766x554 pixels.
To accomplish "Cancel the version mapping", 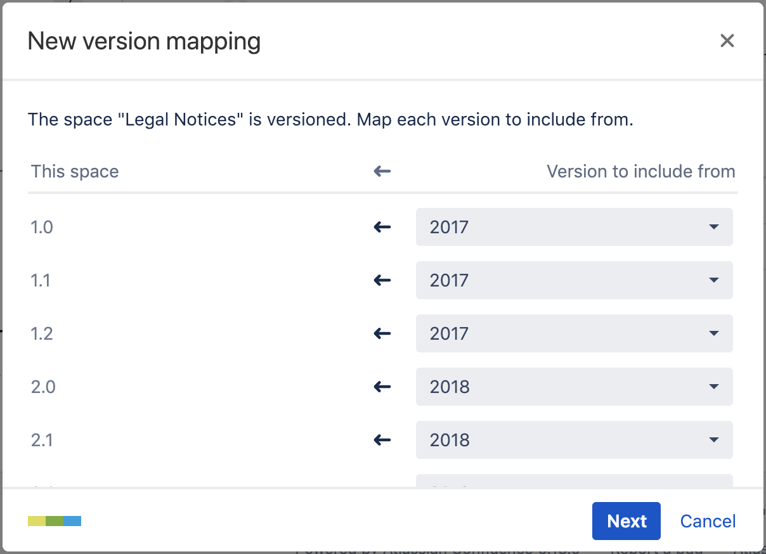I will click(708, 521).
